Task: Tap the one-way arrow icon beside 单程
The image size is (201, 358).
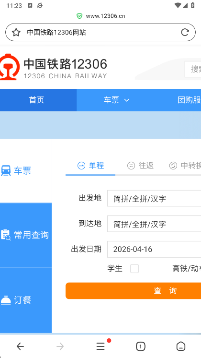Action: click(x=81, y=166)
